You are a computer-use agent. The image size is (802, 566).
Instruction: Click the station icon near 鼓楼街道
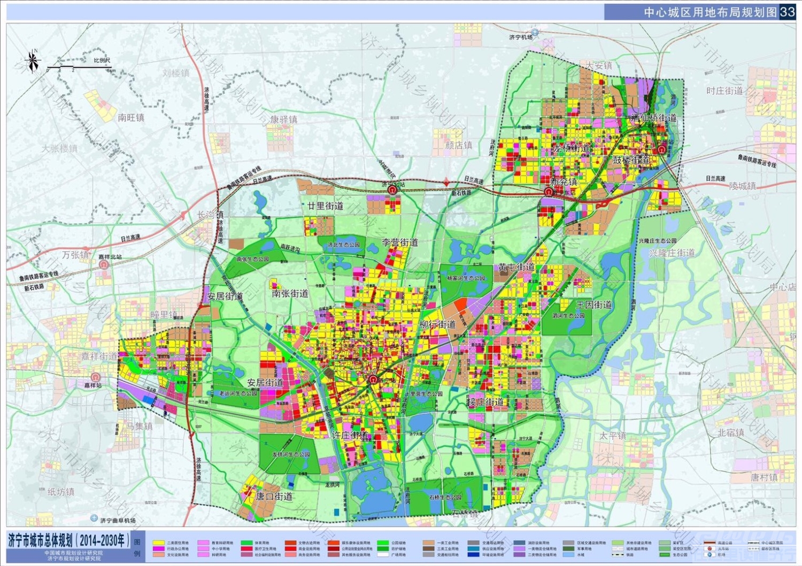click(x=662, y=150)
